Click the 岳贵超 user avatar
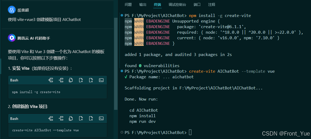Image resolution: width=311 pixels, height=139 pixels. coord(12,10)
